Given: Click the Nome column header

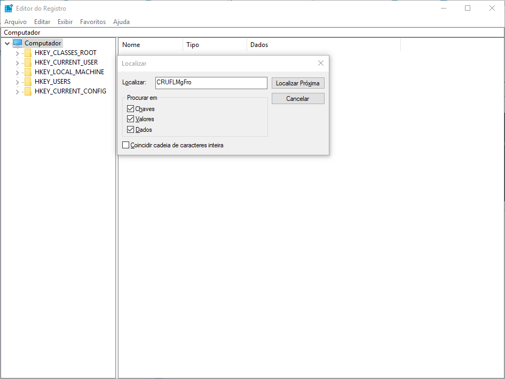Looking at the screenshot, I should pos(151,45).
